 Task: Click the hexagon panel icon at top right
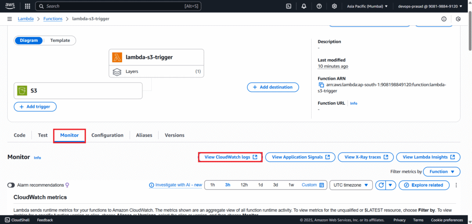458,18
